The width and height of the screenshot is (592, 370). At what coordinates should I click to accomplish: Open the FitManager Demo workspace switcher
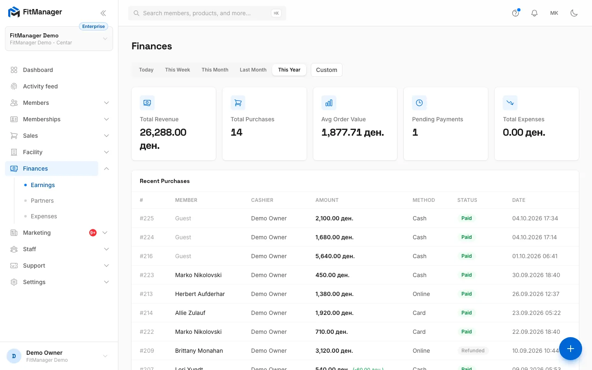59,39
